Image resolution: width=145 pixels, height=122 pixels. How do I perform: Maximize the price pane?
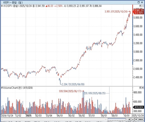(140, 6)
